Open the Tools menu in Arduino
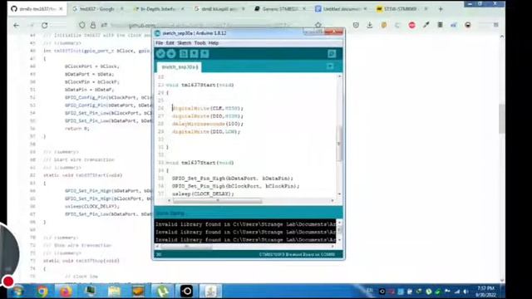532x299 pixels. (199, 43)
